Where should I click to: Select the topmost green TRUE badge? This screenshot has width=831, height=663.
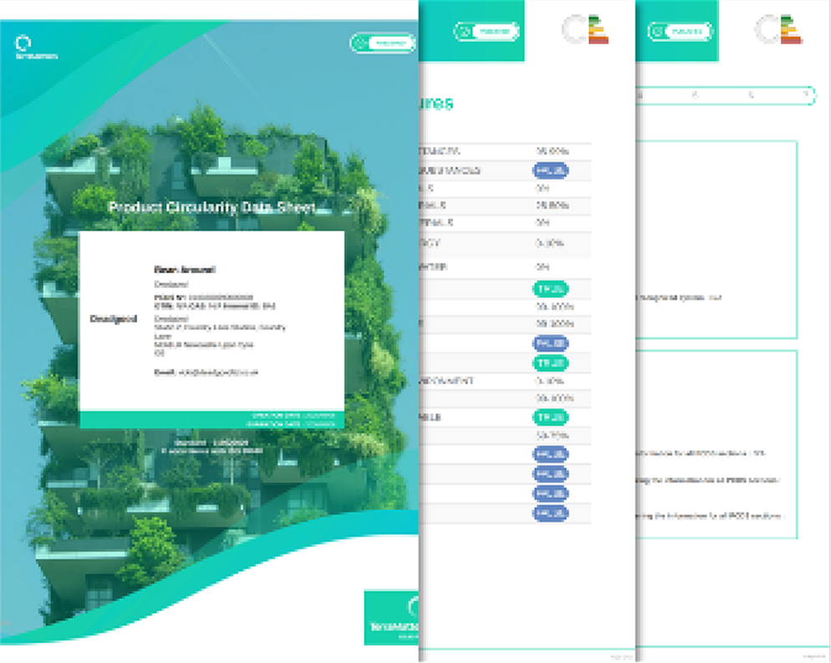pos(550,289)
